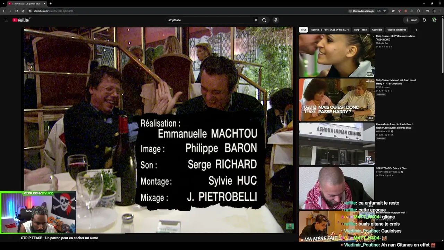Viewport: 444px width, 250px height.
Task: Open the browser home page
Action: click(x=23, y=11)
